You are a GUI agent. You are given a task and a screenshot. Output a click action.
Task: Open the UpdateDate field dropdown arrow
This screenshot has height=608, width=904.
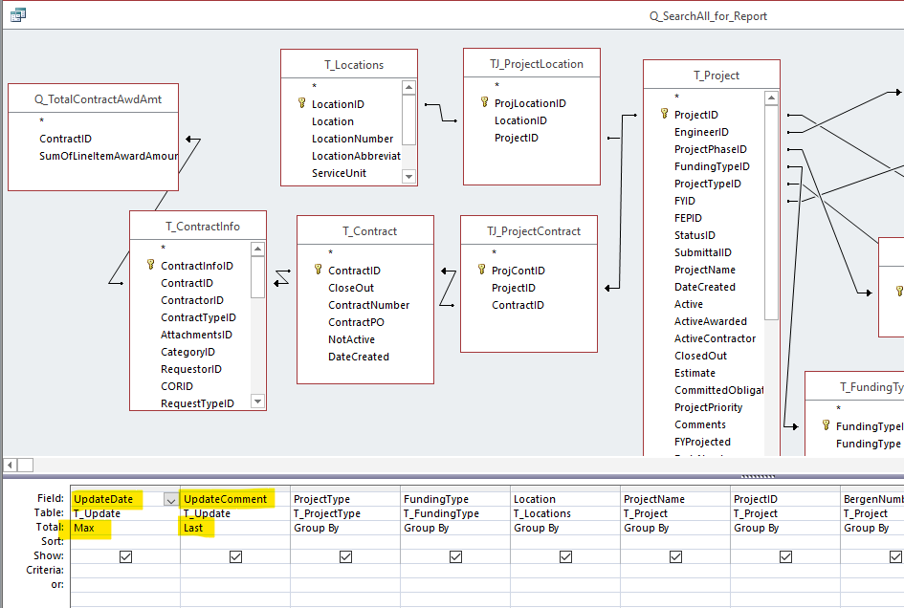[170, 500]
